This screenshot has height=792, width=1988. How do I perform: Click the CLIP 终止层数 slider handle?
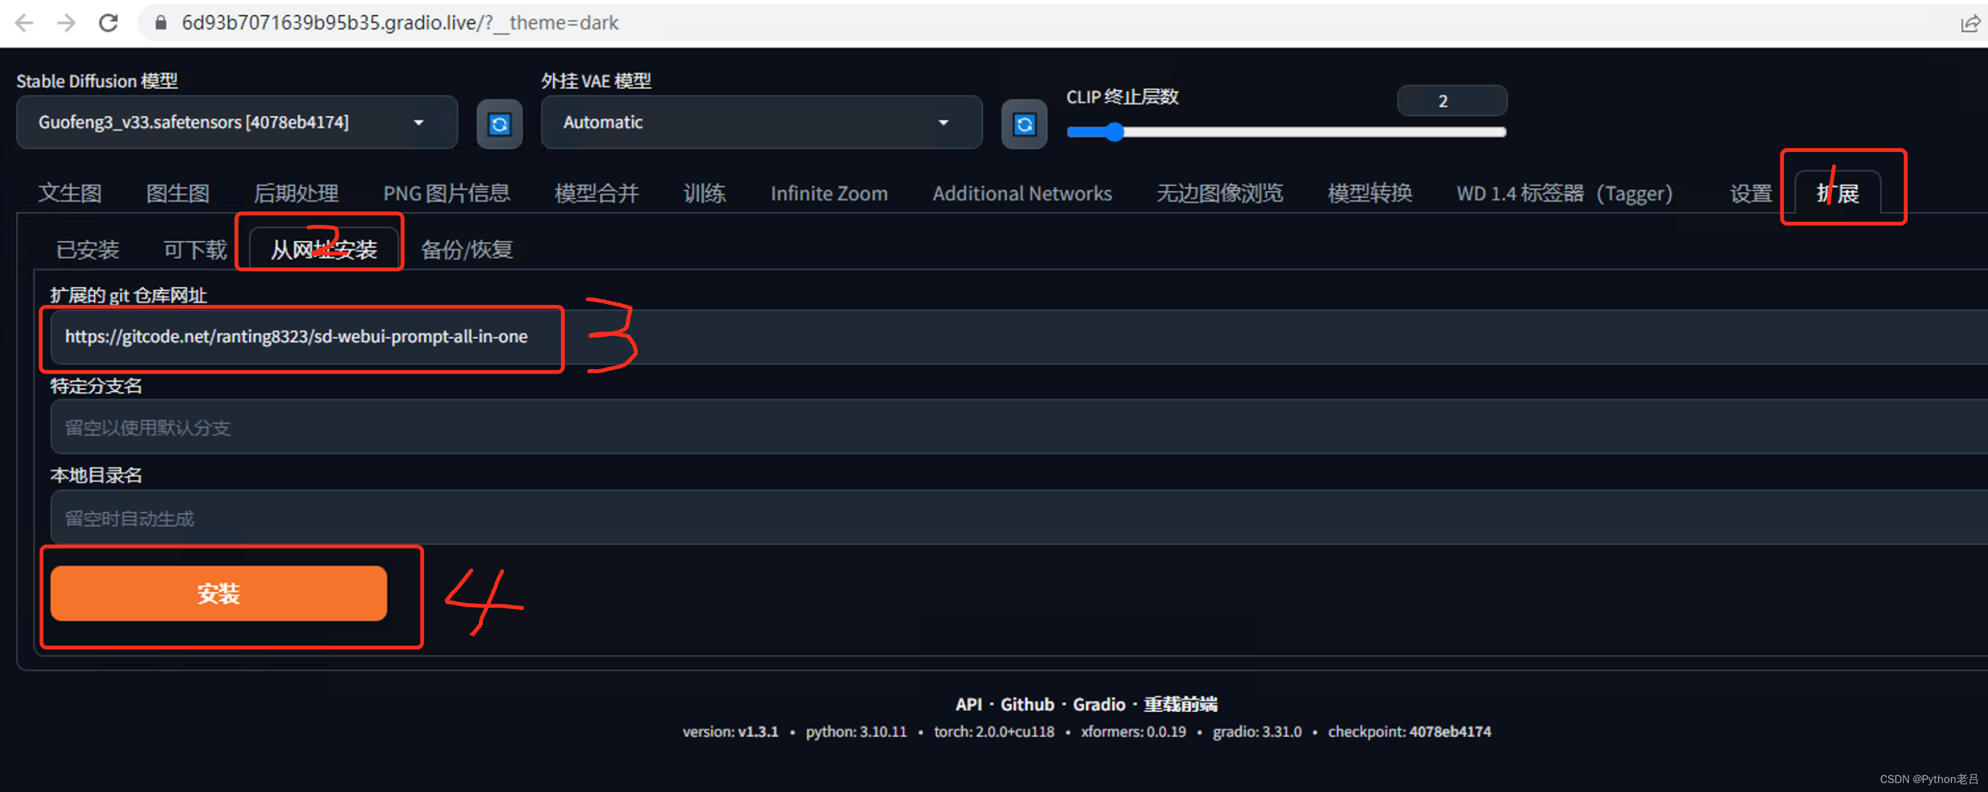point(1115,133)
